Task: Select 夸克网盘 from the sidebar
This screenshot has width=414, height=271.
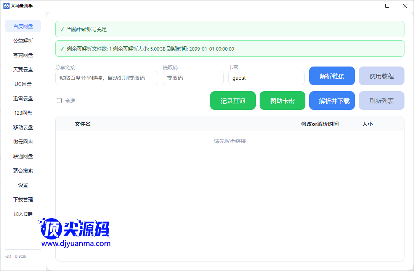Action: click(x=23, y=55)
